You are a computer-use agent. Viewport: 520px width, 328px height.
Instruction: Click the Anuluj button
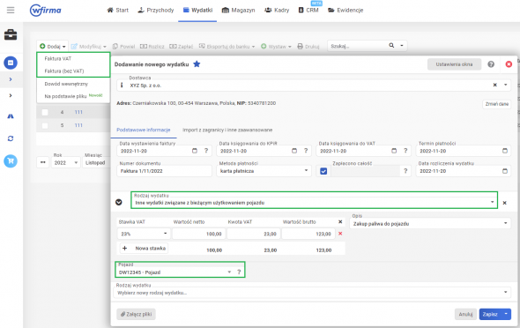(x=465, y=314)
